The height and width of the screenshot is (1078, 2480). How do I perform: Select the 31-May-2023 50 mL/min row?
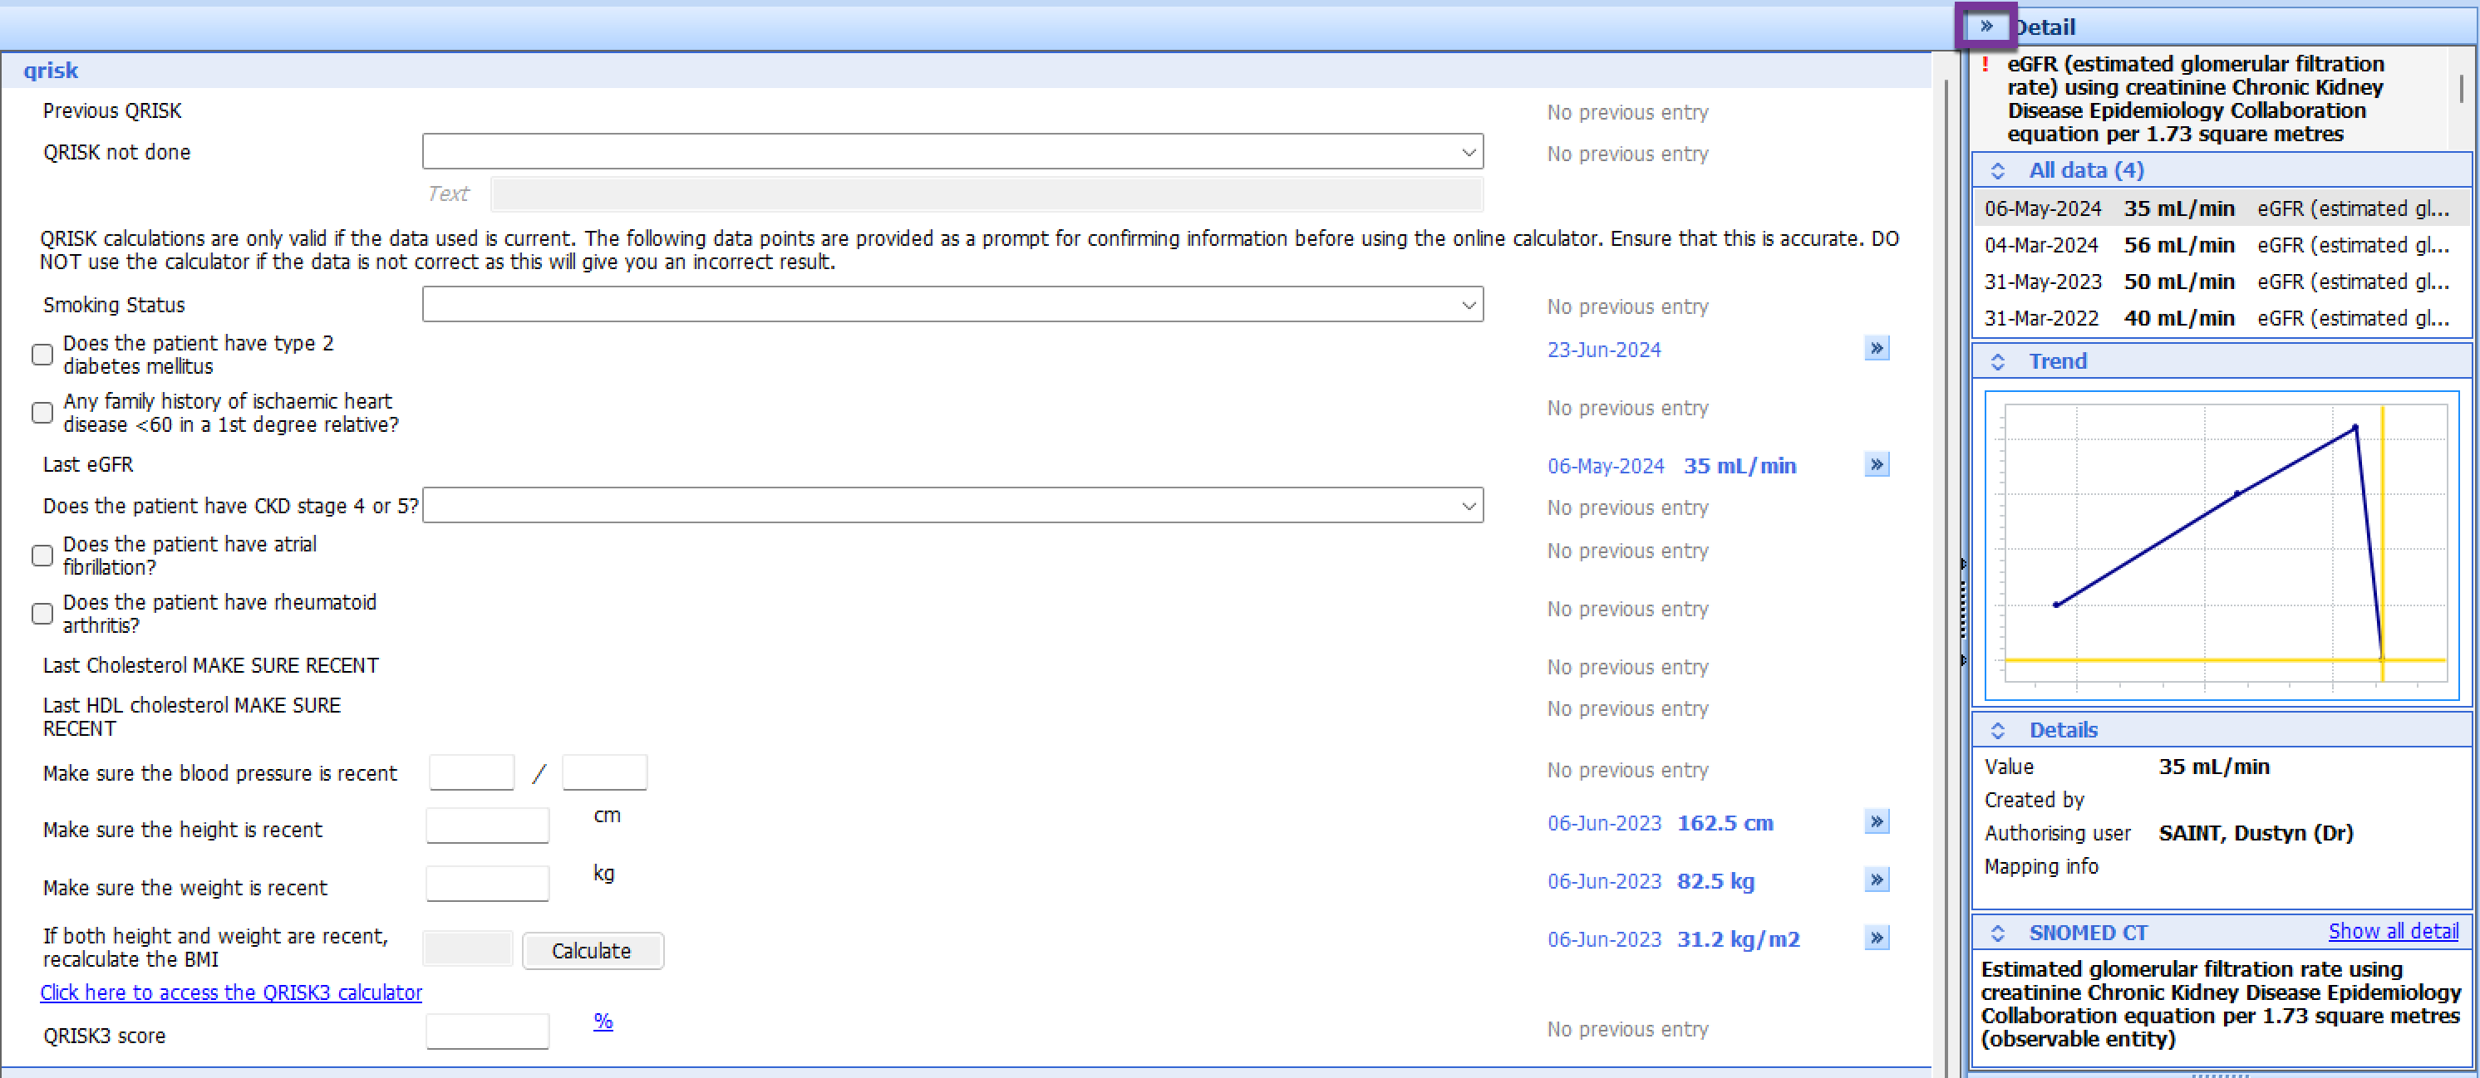(2219, 282)
